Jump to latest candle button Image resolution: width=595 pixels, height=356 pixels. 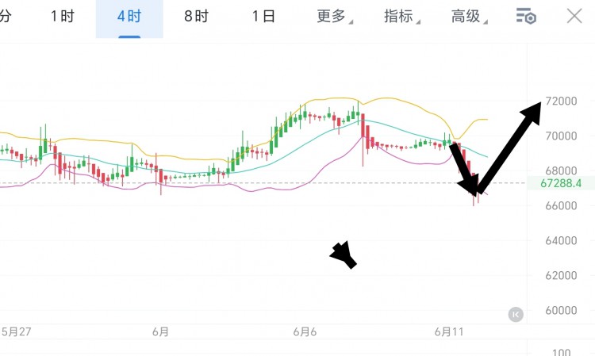tap(516, 314)
